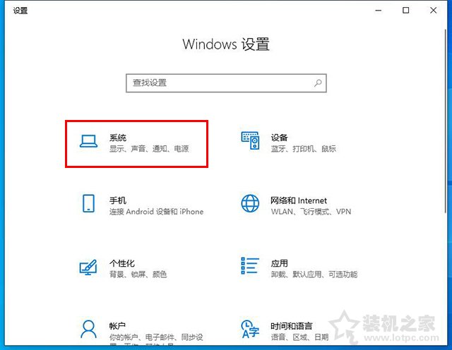Screen dimensions: 452x350
Task: Click the 设备 keyboard and speaker icon
Action: point(250,143)
